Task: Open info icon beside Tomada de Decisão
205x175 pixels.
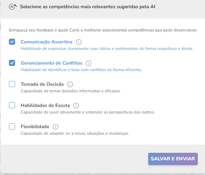Action: [70, 84]
